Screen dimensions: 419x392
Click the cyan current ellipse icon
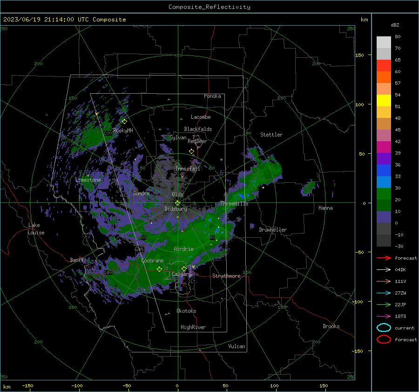click(384, 328)
